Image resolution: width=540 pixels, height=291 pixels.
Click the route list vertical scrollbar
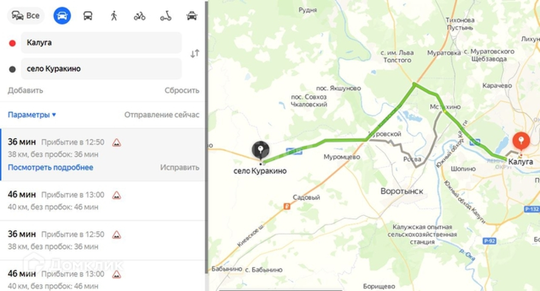pos(207,138)
